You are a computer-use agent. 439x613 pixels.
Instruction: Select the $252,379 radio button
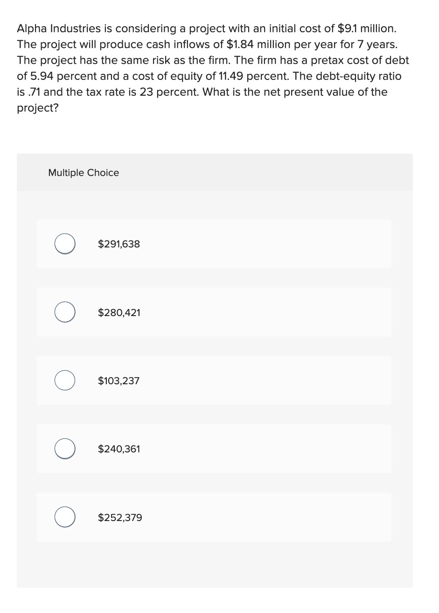coord(65,517)
